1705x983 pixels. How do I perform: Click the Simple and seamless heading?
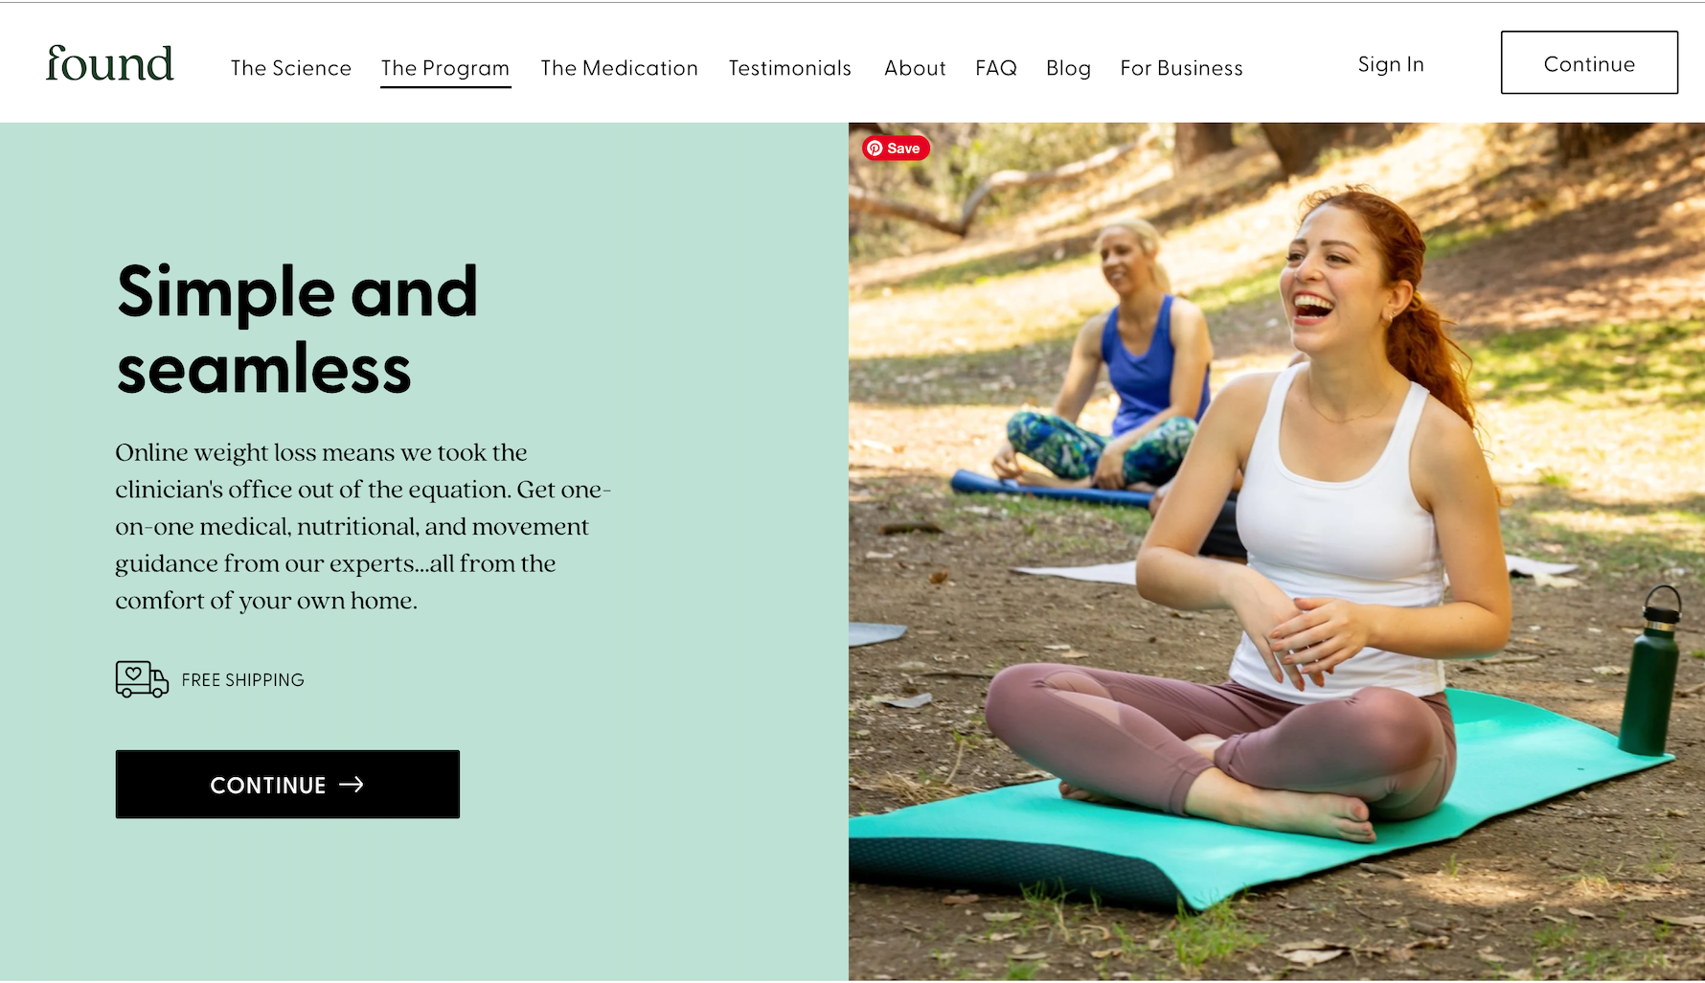point(297,329)
